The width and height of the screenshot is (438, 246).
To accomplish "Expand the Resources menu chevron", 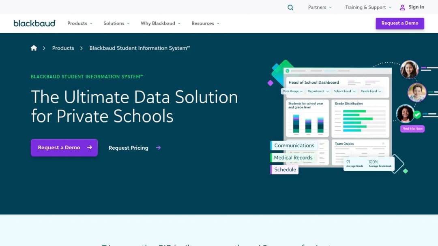I will pyautogui.click(x=218, y=23).
